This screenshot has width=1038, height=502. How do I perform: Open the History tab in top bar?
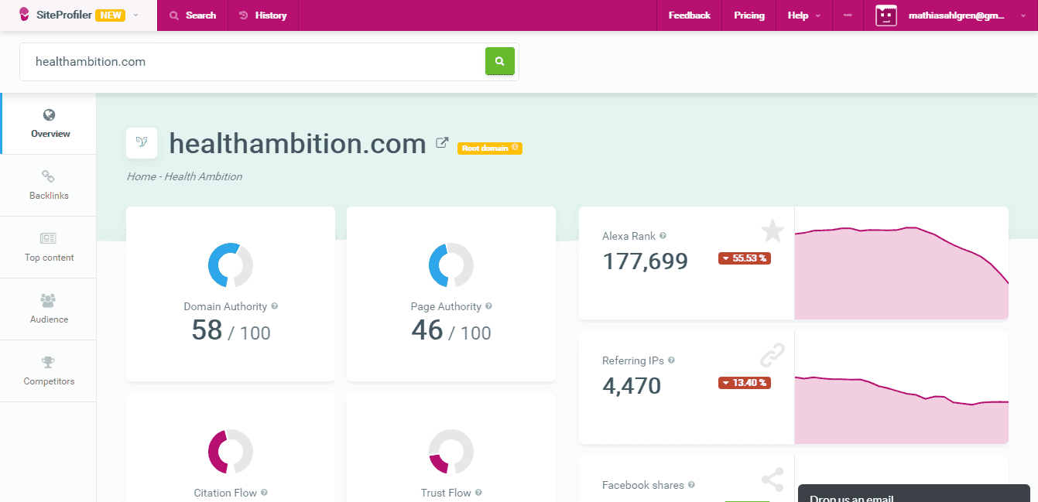click(262, 15)
